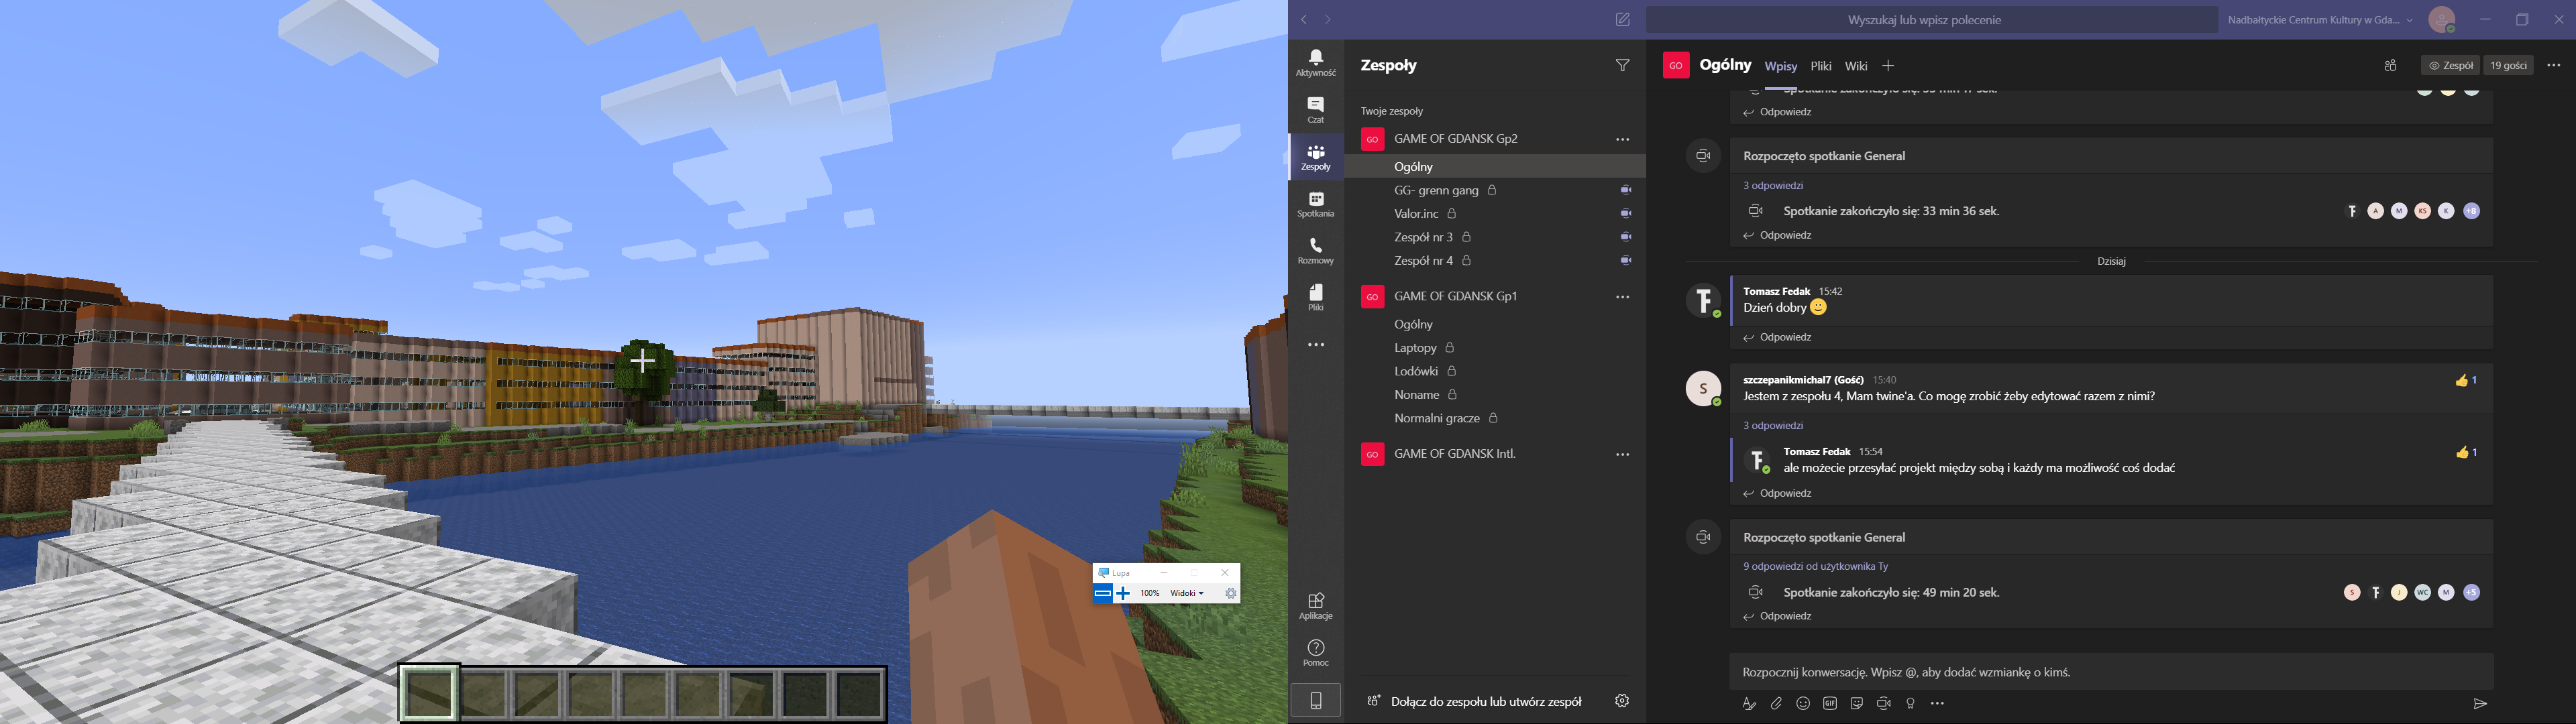The width and height of the screenshot is (2576, 724).
Task: Switch to Wpisy tab
Action: pyautogui.click(x=1781, y=66)
